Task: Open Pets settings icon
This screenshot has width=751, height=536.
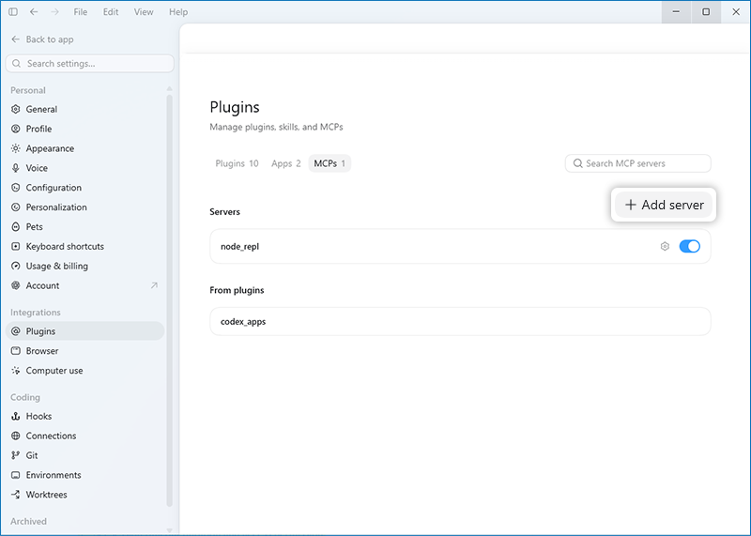Action: click(x=16, y=227)
